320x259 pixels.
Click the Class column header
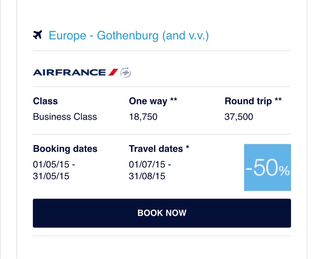tap(45, 101)
